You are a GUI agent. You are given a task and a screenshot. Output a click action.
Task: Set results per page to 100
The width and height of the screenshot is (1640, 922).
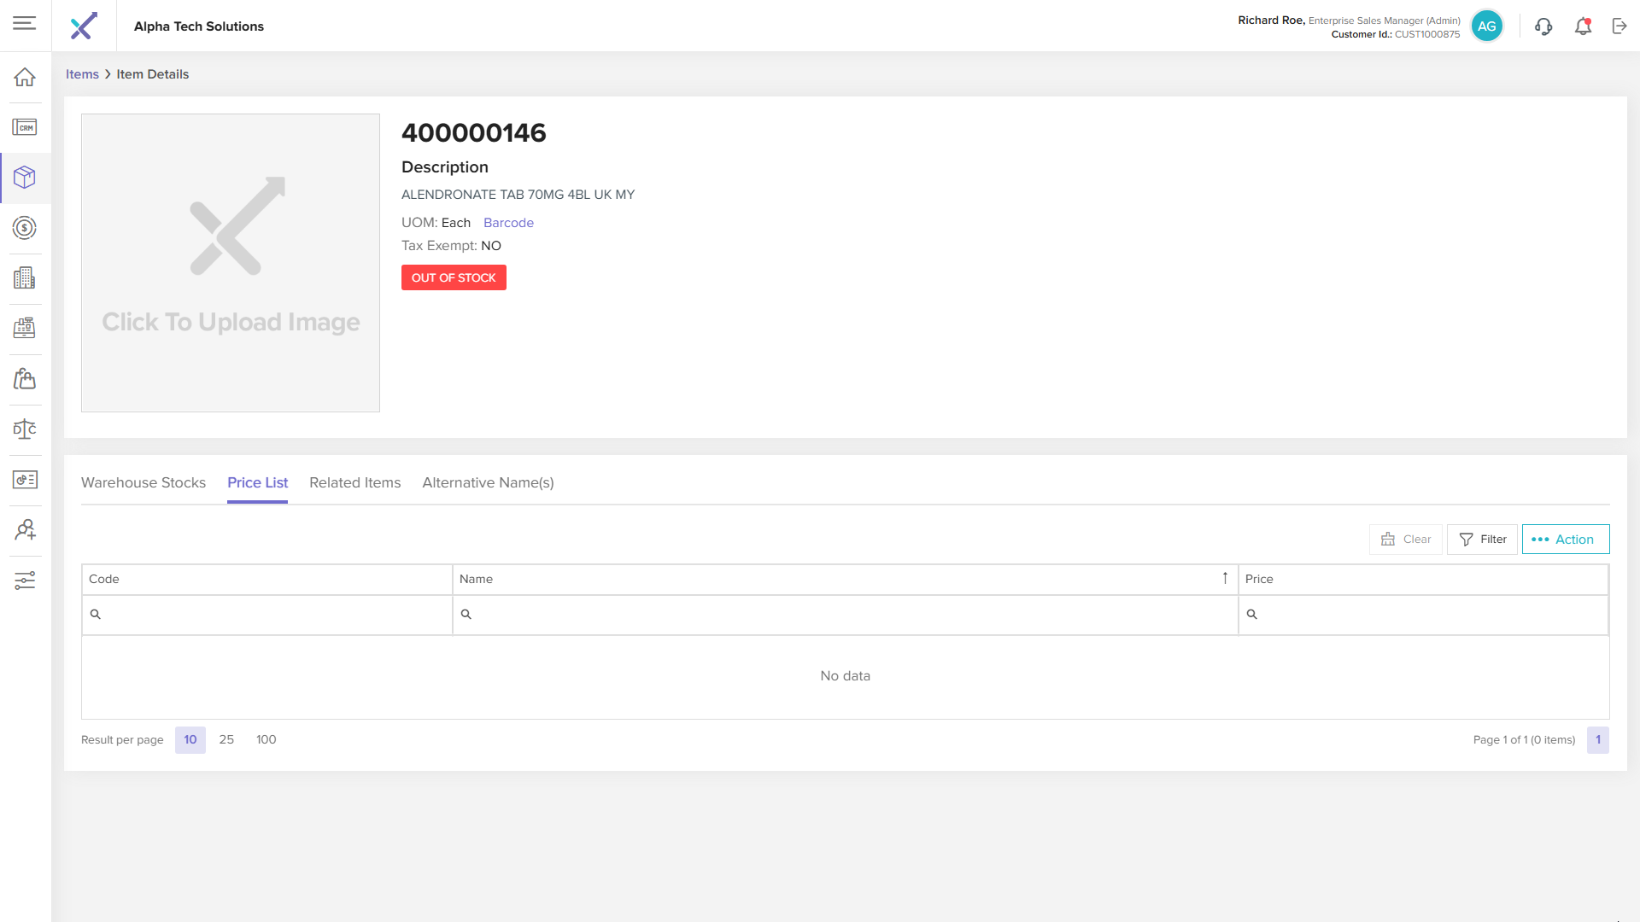(266, 739)
